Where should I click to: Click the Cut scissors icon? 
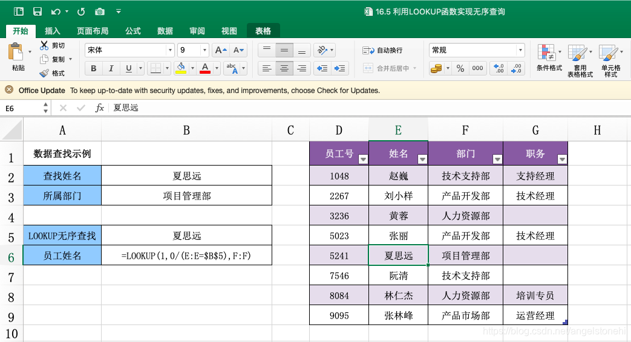pyautogui.click(x=44, y=45)
